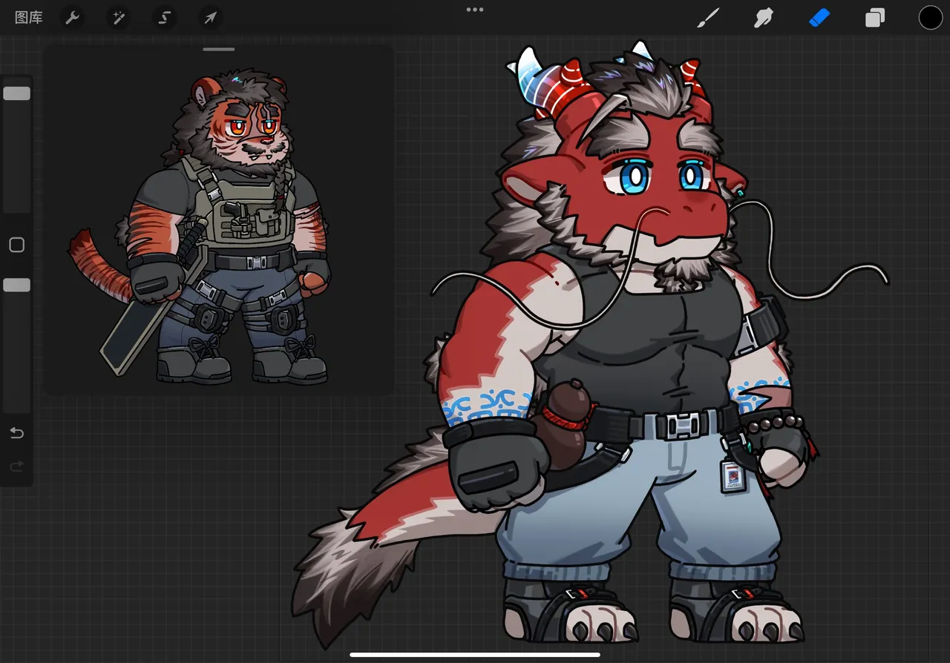Open the Layers panel
Image resolution: width=950 pixels, height=663 pixels.
click(x=875, y=18)
